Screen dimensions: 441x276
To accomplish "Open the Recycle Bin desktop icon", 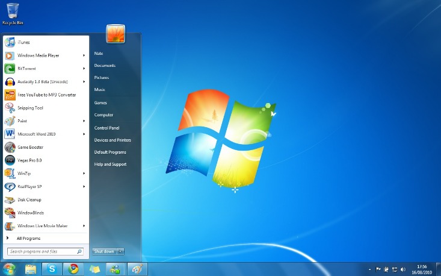I will [13, 14].
